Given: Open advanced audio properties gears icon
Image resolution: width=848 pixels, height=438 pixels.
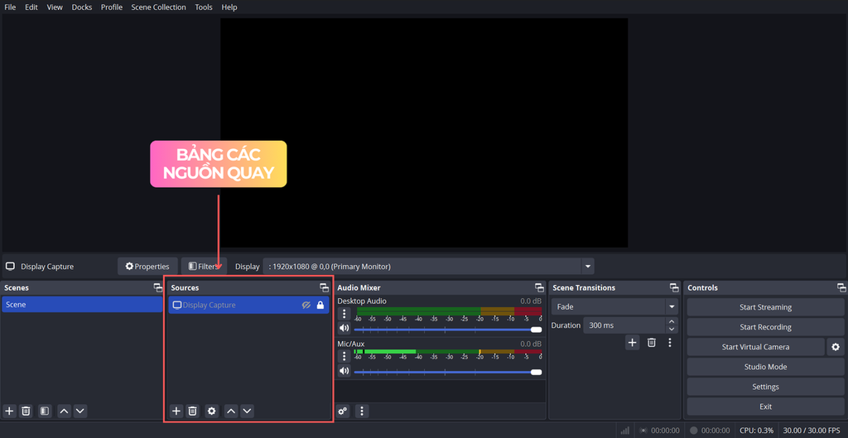Looking at the screenshot, I should [343, 411].
